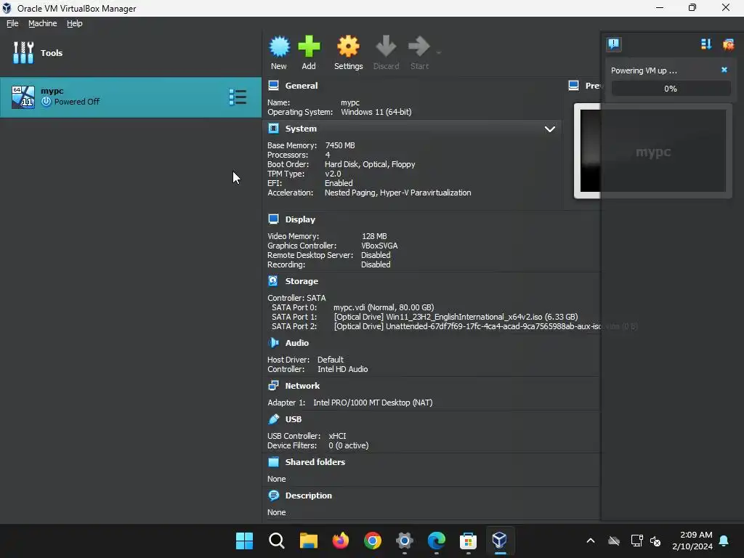Click the notification sort order icon

pos(706,44)
